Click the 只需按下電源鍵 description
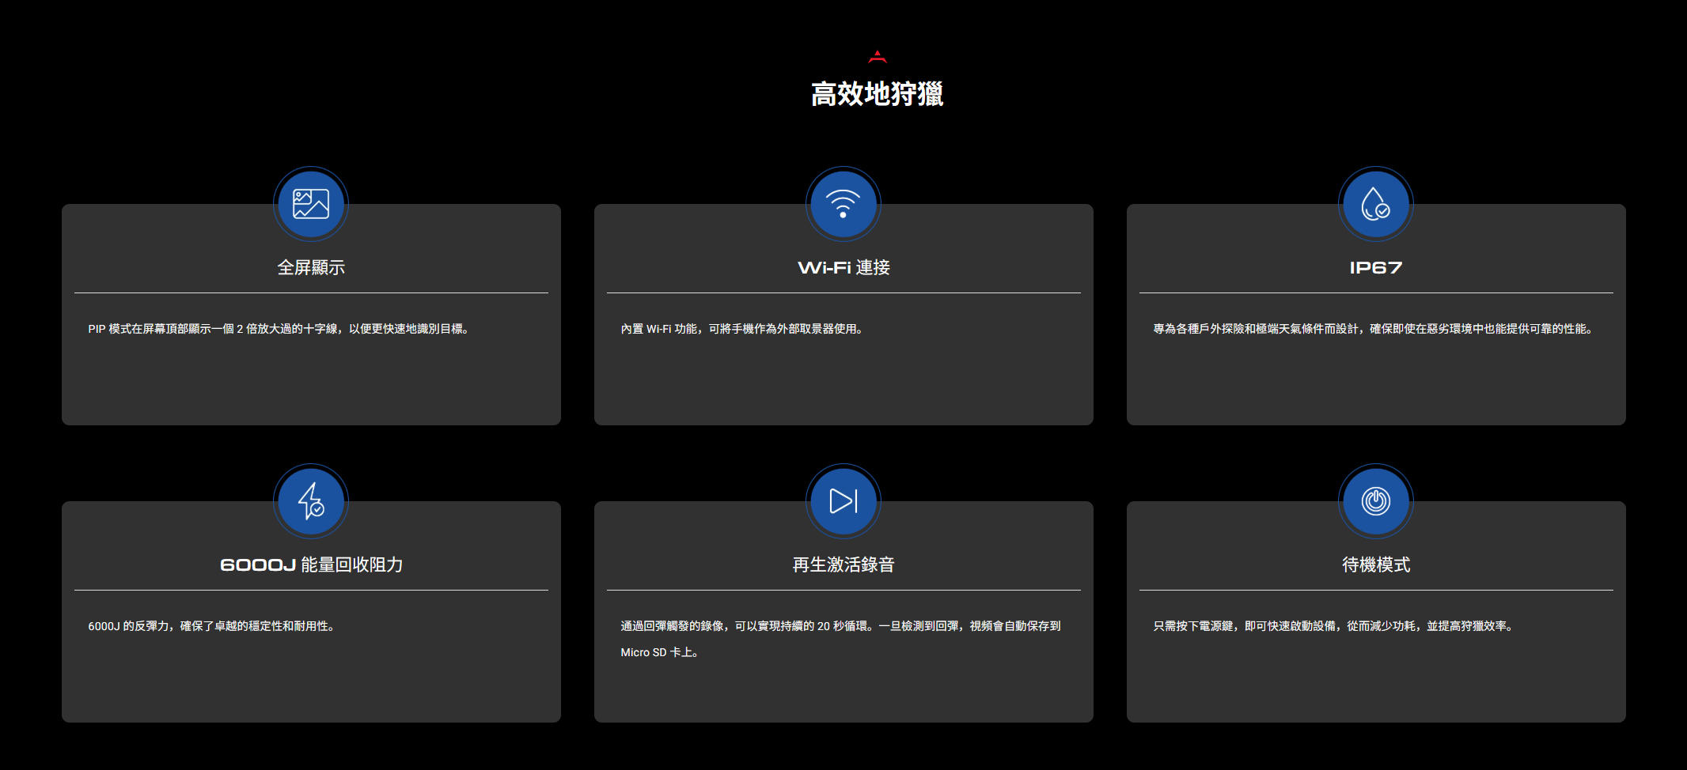 point(1334,626)
